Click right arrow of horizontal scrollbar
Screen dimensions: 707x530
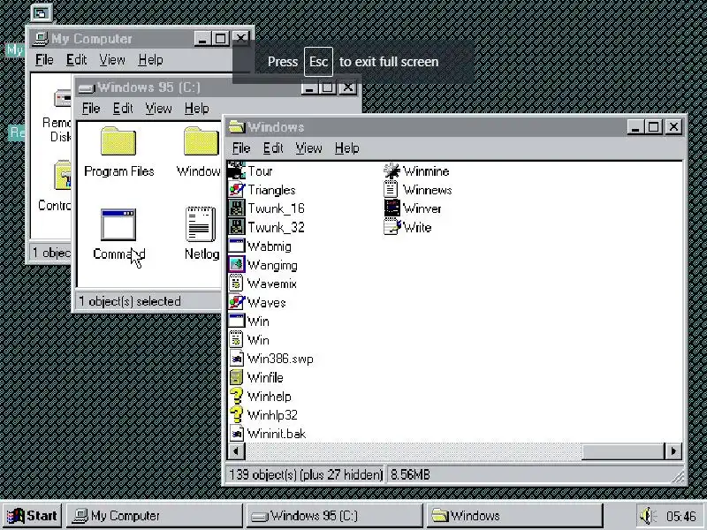coord(673,450)
